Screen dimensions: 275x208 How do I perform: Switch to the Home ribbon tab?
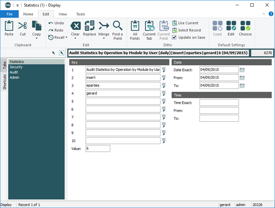(x=28, y=14)
